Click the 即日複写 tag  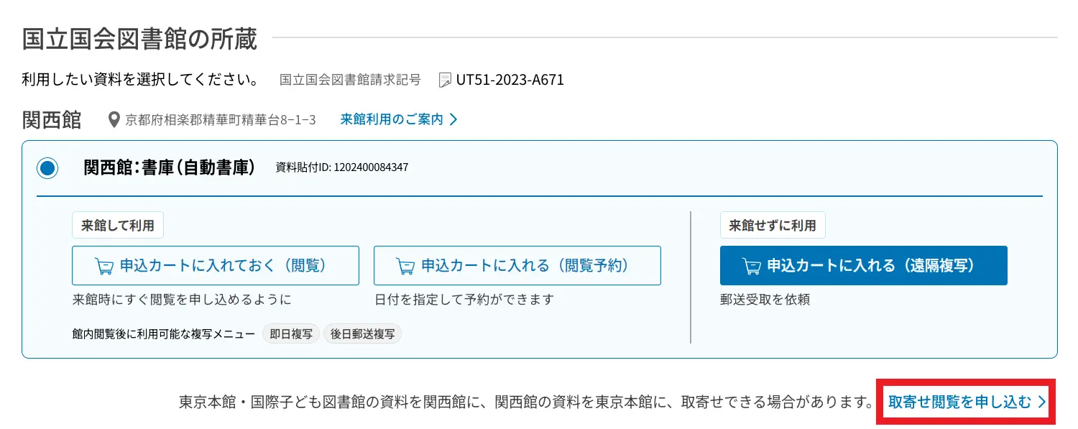[291, 334]
